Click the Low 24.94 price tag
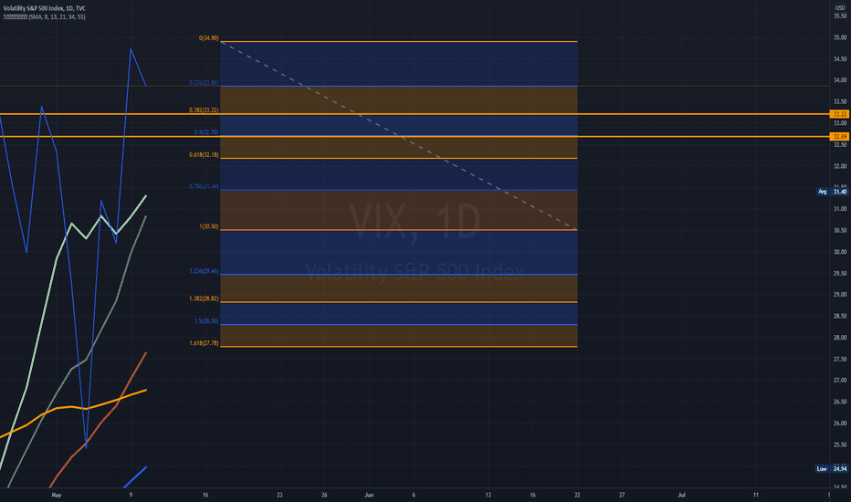Image resolution: width=851 pixels, height=502 pixels. [x=832, y=469]
